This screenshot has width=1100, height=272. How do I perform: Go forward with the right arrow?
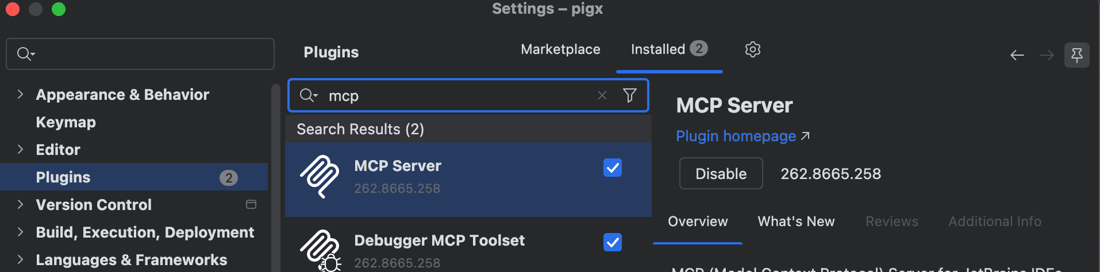click(1047, 55)
